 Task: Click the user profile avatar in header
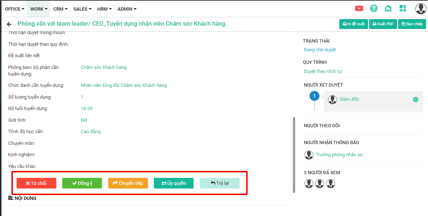pyautogui.click(x=420, y=8)
